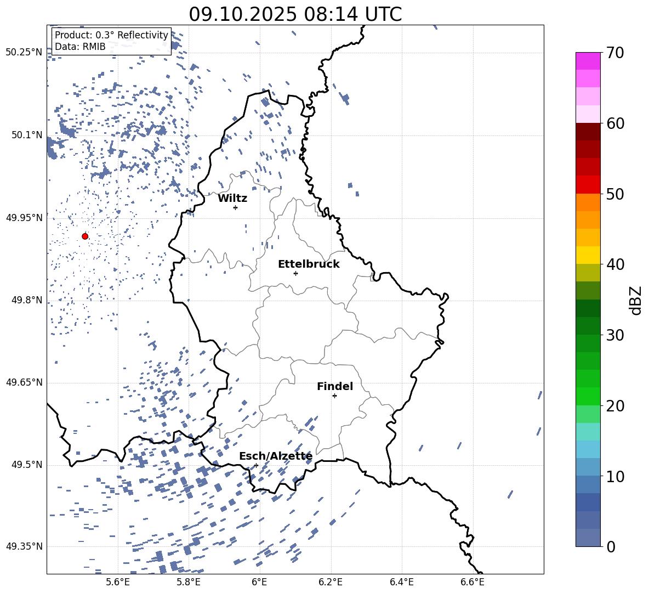Select the title '09.10.2025 08:14 UTC'
This screenshot has height=593, width=649.
[x=295, y=14]
